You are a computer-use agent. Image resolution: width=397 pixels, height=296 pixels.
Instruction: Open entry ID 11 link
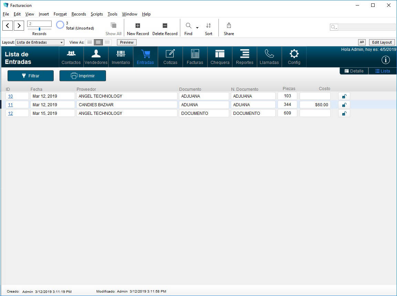coord(10,105)
